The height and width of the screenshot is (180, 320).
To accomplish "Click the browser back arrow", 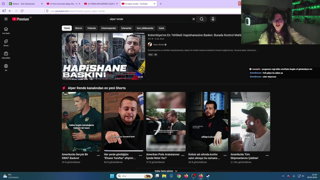I will point(10,11).
